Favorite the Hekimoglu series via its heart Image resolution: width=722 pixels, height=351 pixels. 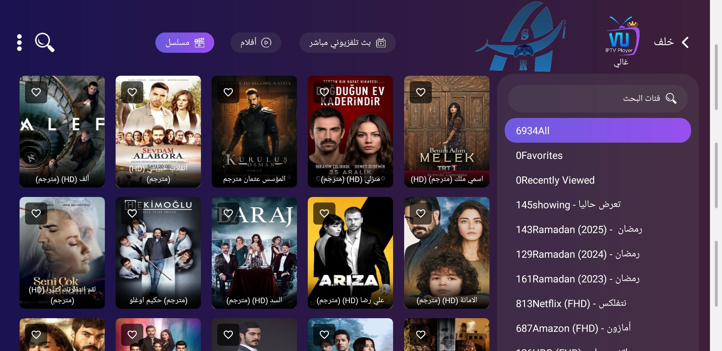tap(132, 213)
